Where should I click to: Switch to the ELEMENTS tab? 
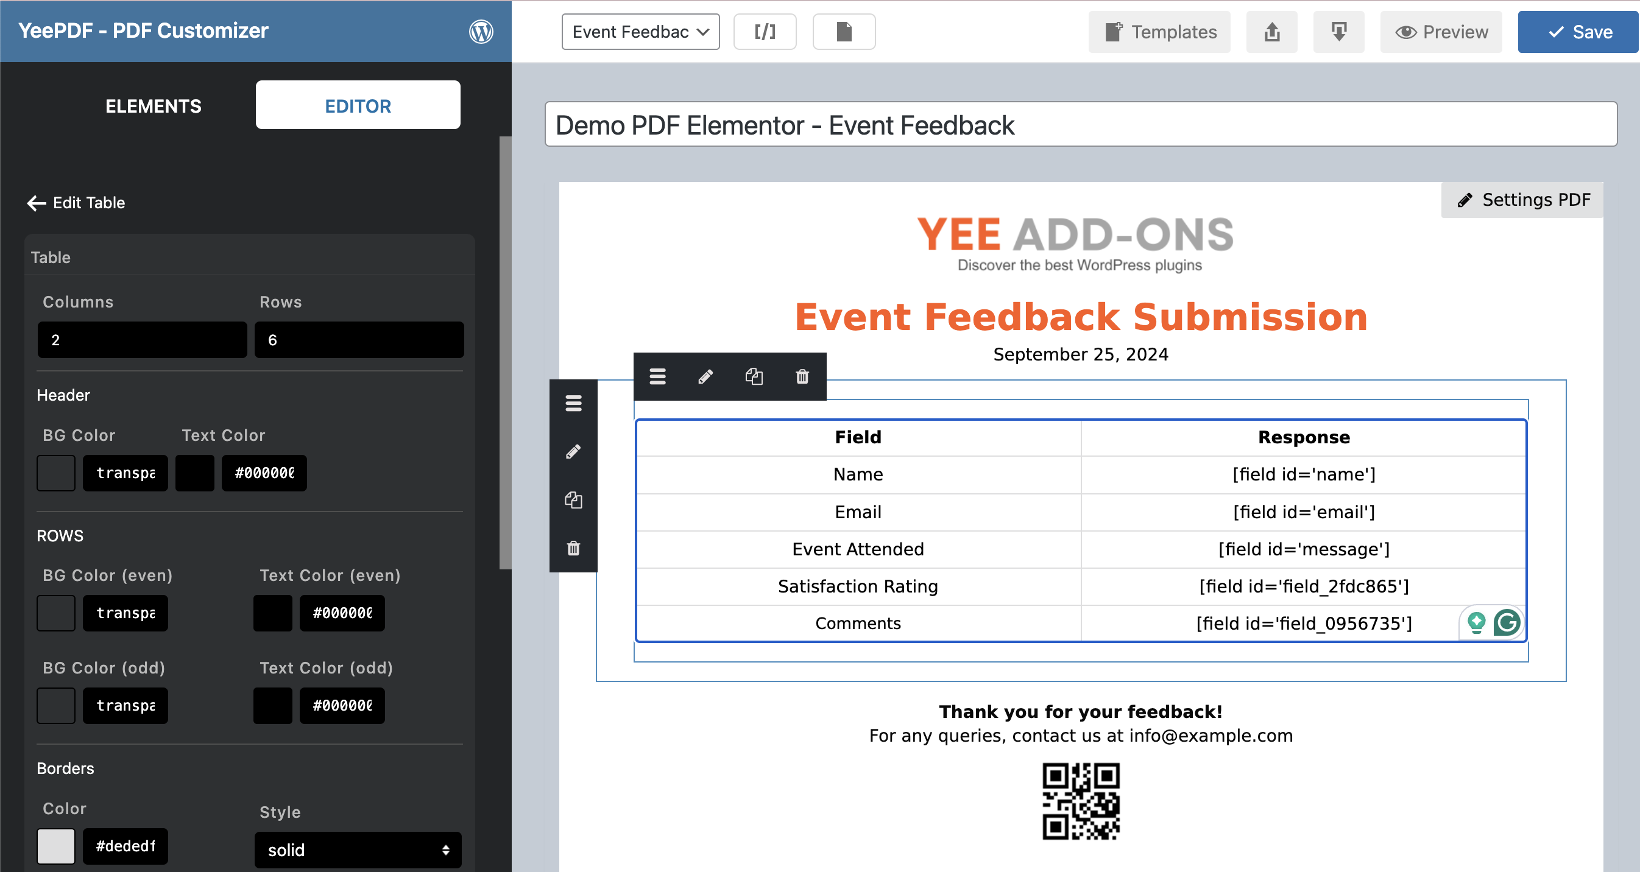pos(153,106)
